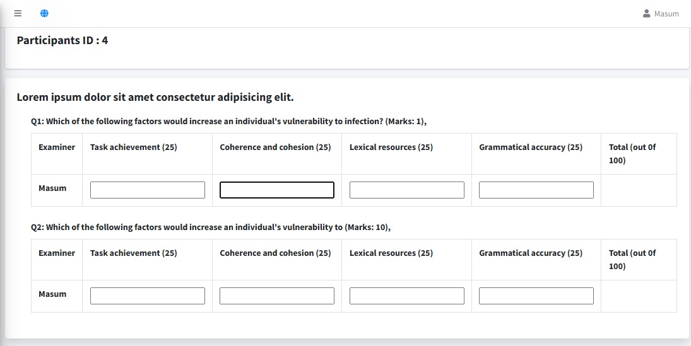Click the empty Total cell in Q2 row
The image size is (691, 346).
[638, 296]
